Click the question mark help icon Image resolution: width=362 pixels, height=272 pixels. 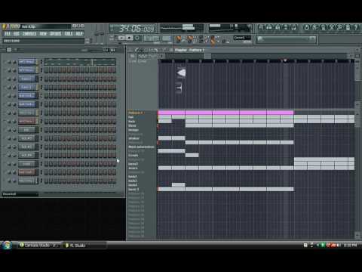356,27
